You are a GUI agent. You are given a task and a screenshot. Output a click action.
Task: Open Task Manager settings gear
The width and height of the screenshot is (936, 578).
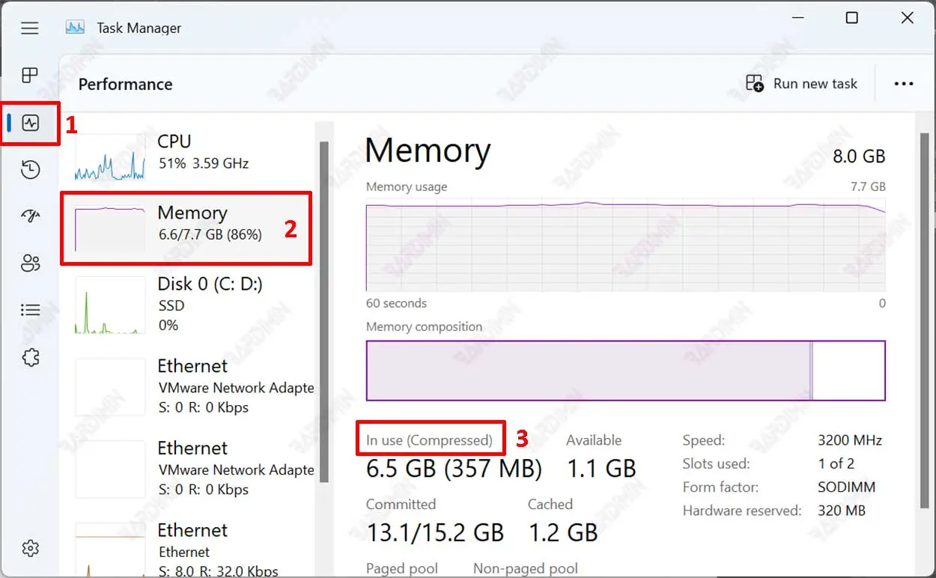(x=30, y=548)
